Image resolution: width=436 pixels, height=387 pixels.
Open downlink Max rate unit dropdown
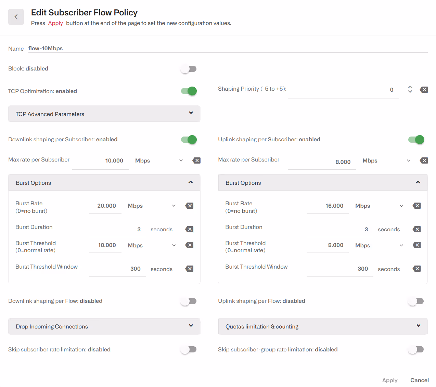(159, 160)
